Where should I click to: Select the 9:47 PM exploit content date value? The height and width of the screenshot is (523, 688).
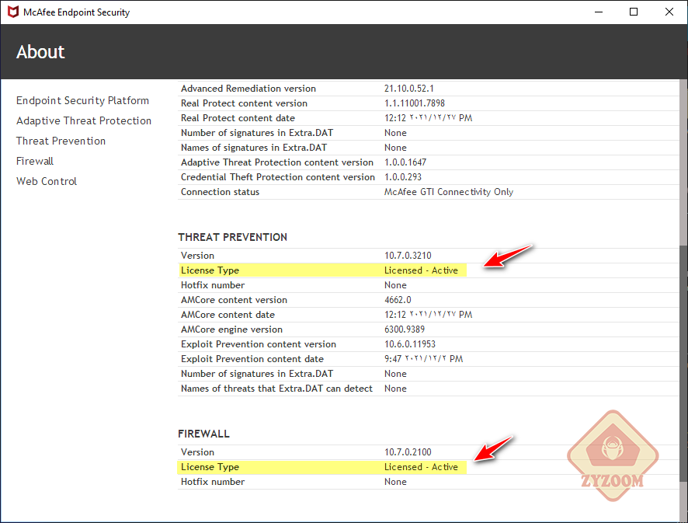(x=424, y=359)
